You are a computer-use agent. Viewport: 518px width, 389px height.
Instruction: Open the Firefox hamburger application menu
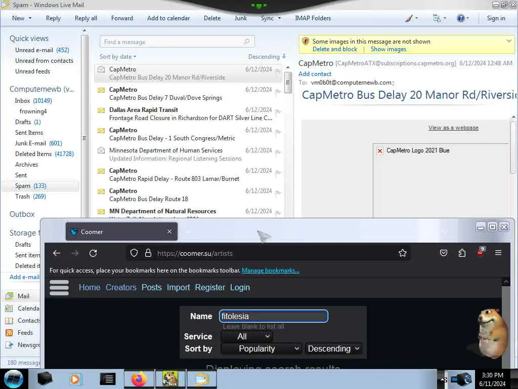(x=498, y=253)
